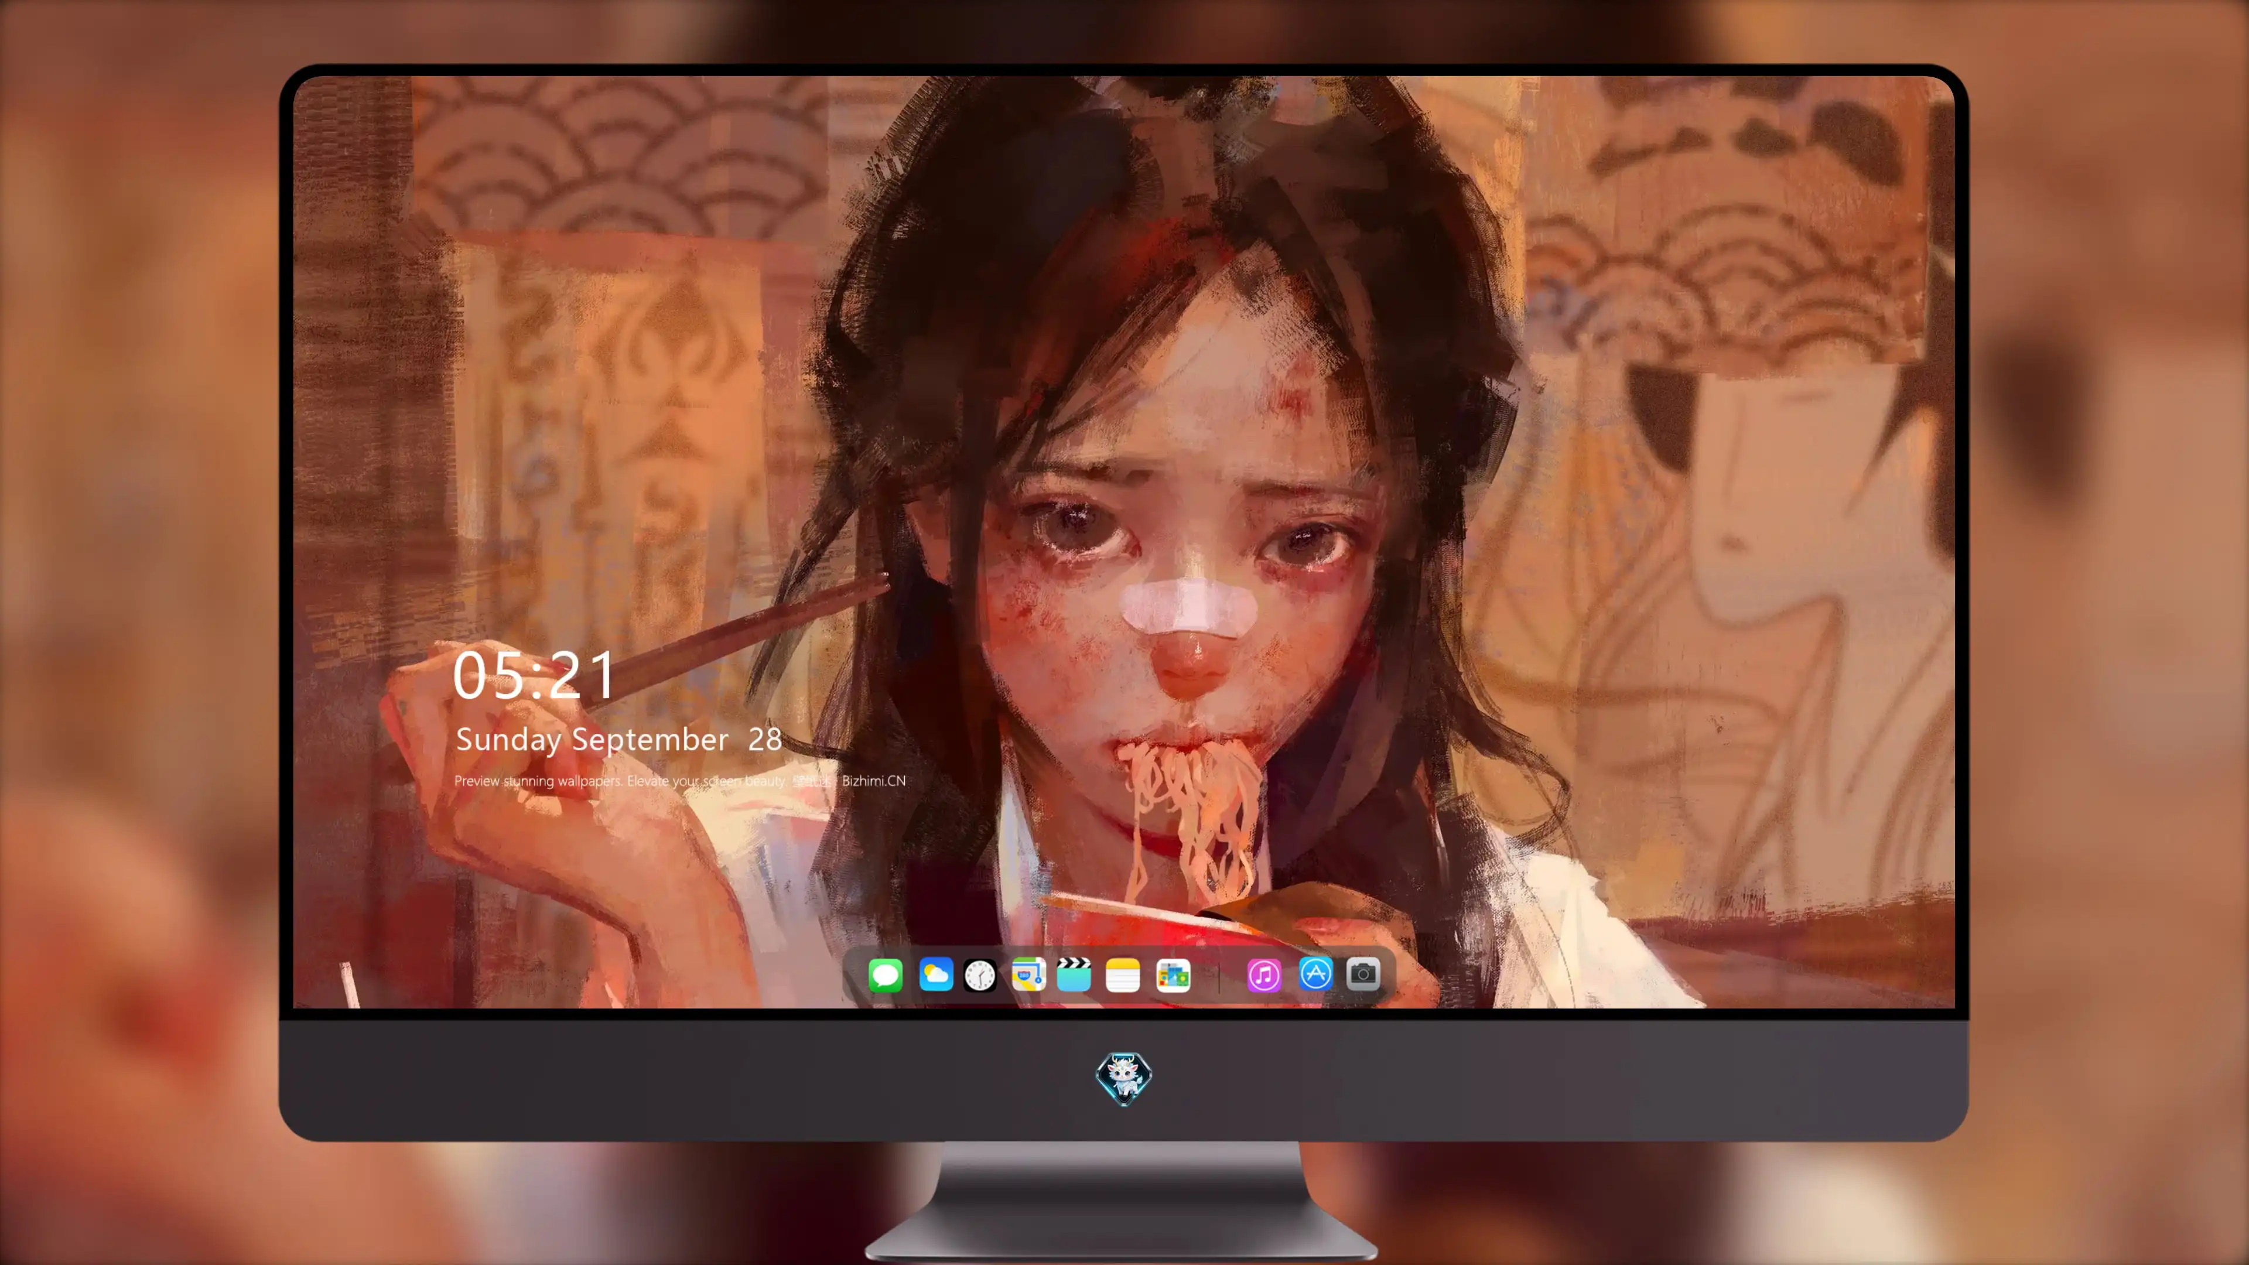This screenshot has width=2249, height=1265.
Task: Open the Weather app in the dock
Action: pos(936,975)
